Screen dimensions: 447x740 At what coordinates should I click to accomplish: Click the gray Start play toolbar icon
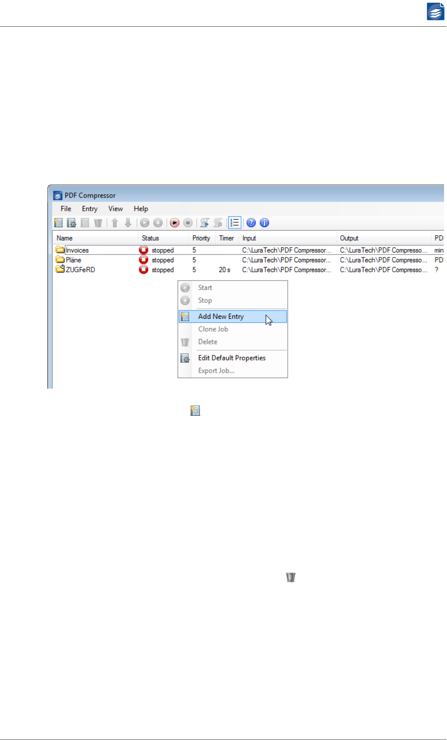[145, 223]
